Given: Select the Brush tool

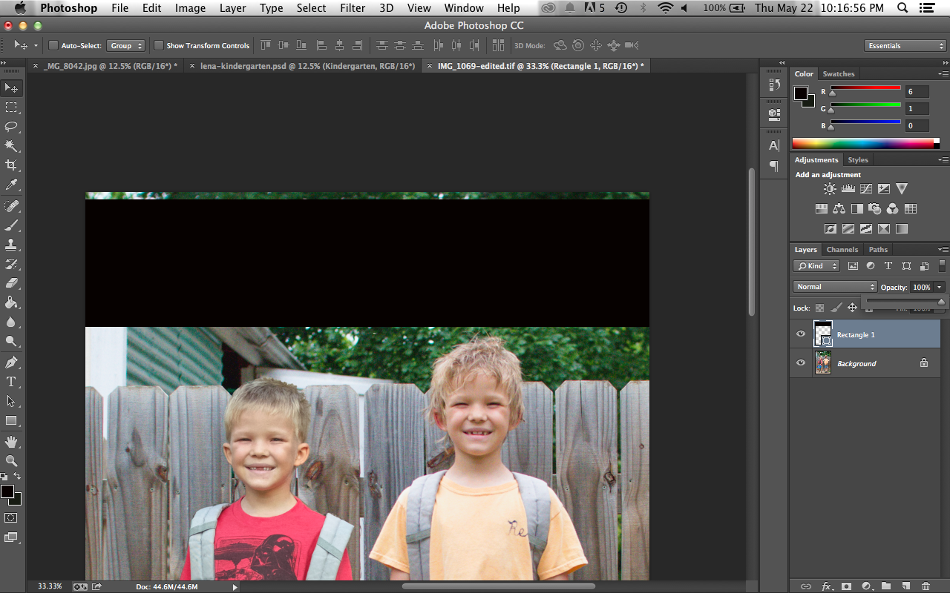Looking at the screenshot, I should coord(11,225).
